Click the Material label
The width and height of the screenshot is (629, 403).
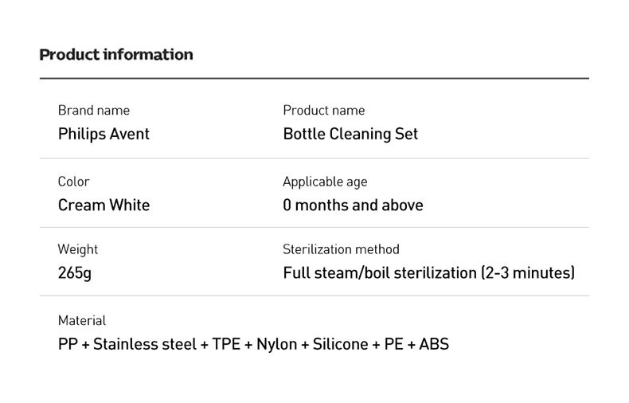(82, 320)
